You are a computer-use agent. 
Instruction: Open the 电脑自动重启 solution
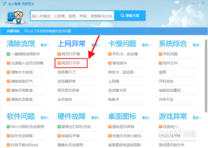coord(170,90)
